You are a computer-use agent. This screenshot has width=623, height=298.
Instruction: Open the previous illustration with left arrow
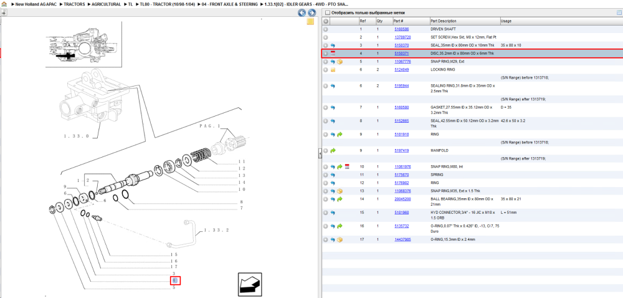click(x=302, y=12)
